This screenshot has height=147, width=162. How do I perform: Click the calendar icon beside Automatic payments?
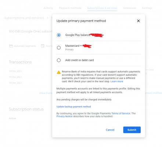[x=43, y=46]
